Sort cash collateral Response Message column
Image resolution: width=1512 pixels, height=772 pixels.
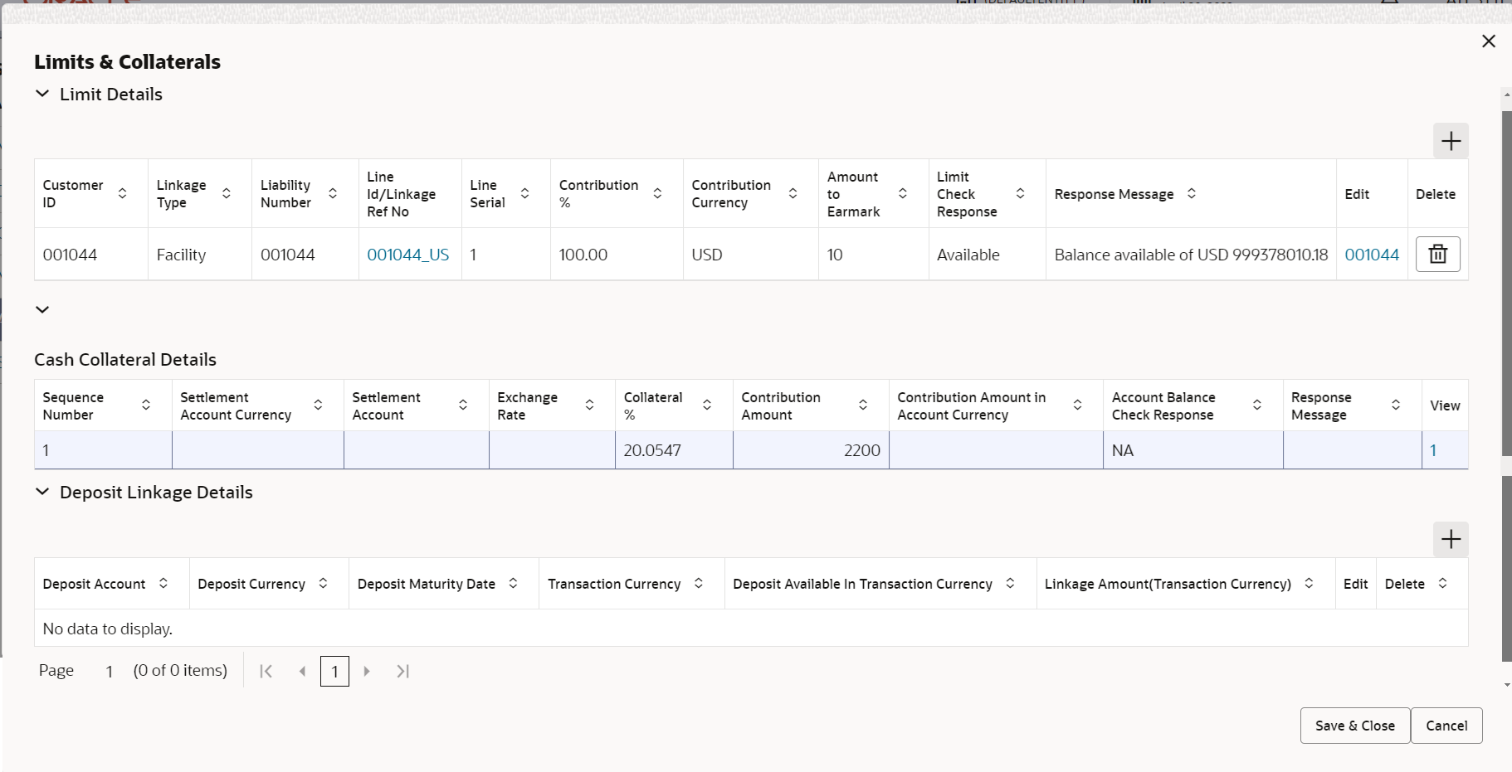tap(1396, 405)
